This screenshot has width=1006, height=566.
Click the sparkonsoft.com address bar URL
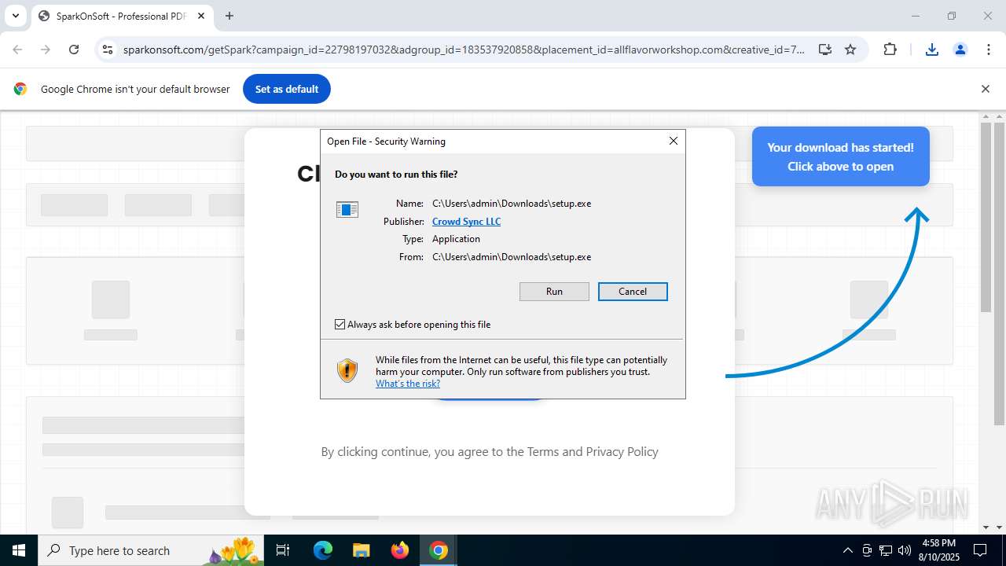click(x=464, y=50)
